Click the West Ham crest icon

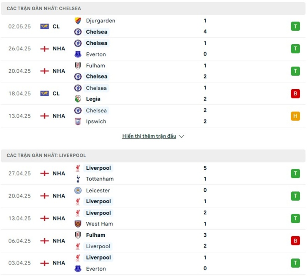pos(78,224)
